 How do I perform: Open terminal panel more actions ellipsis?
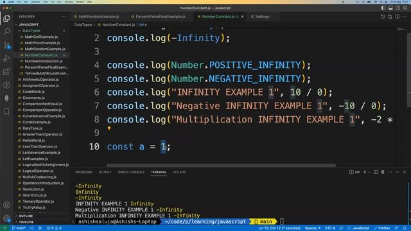click(390, 172)
